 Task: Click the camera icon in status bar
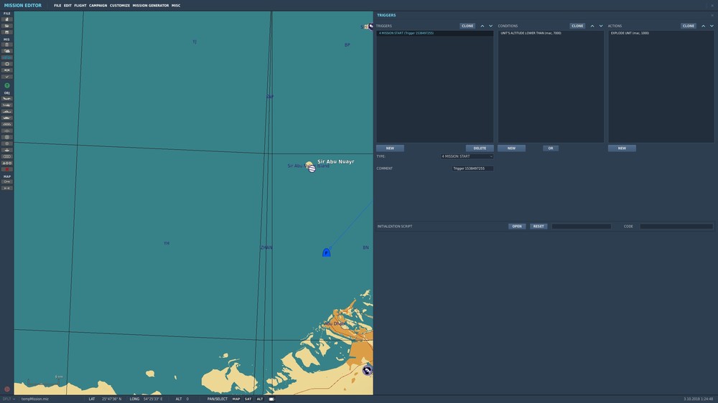[x=271, y=399]
